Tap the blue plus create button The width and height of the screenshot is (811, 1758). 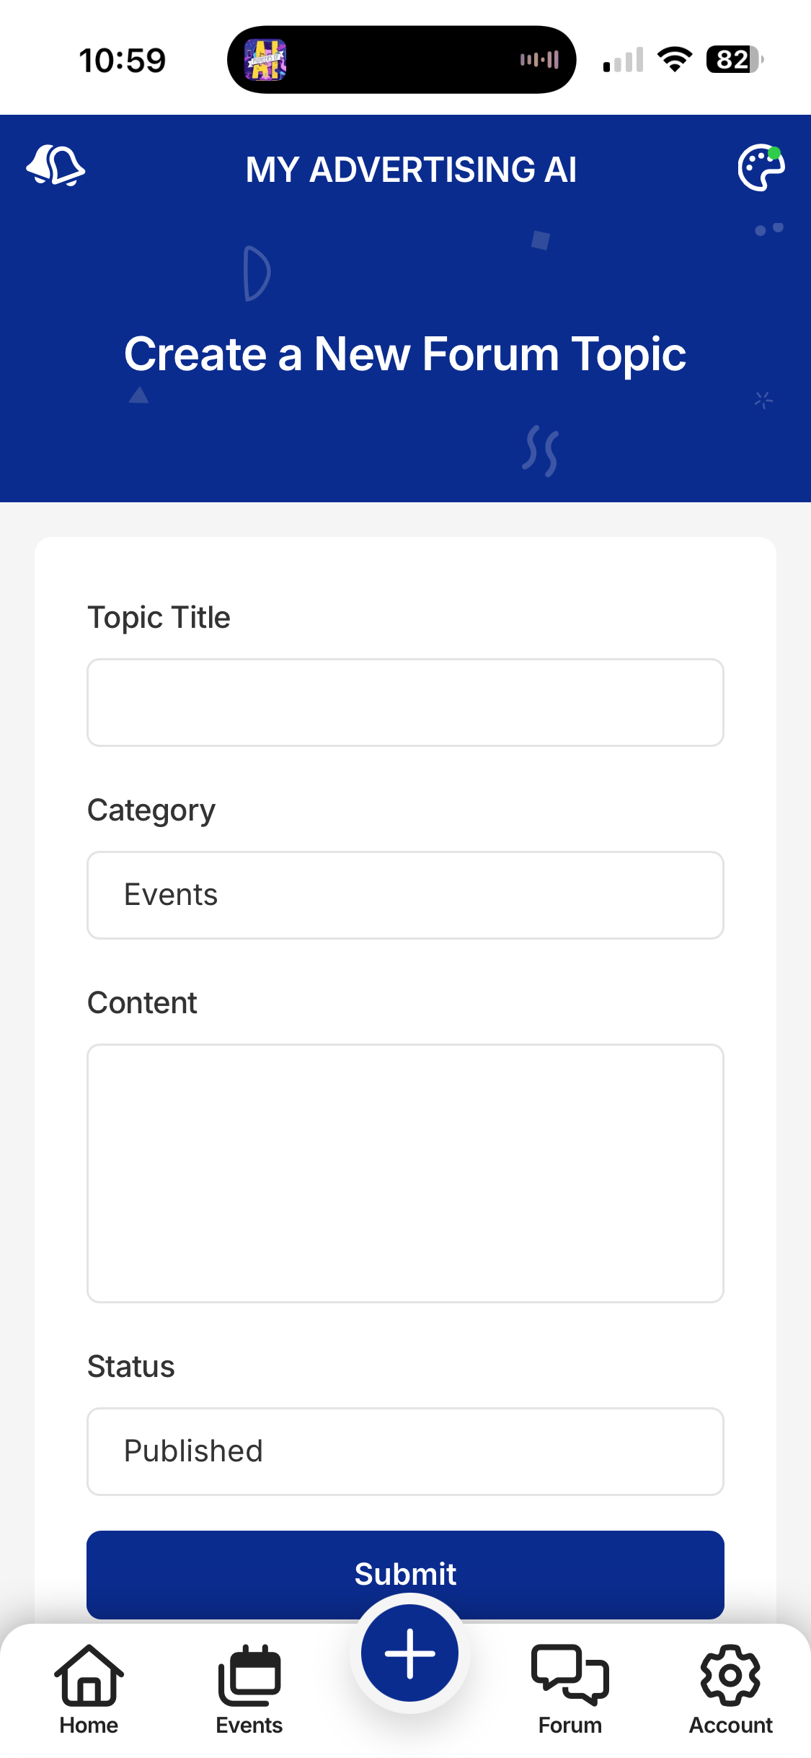point(409,1653)
